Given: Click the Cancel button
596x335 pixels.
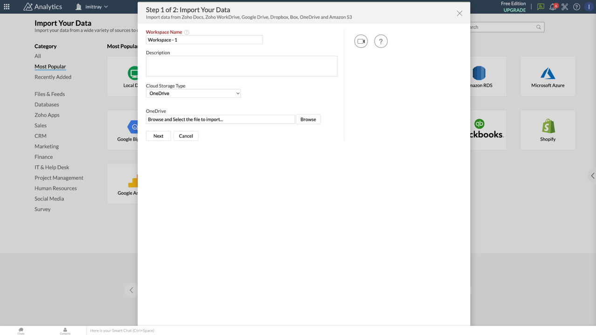Looking at the screenshot, I should tap(185, 136).
